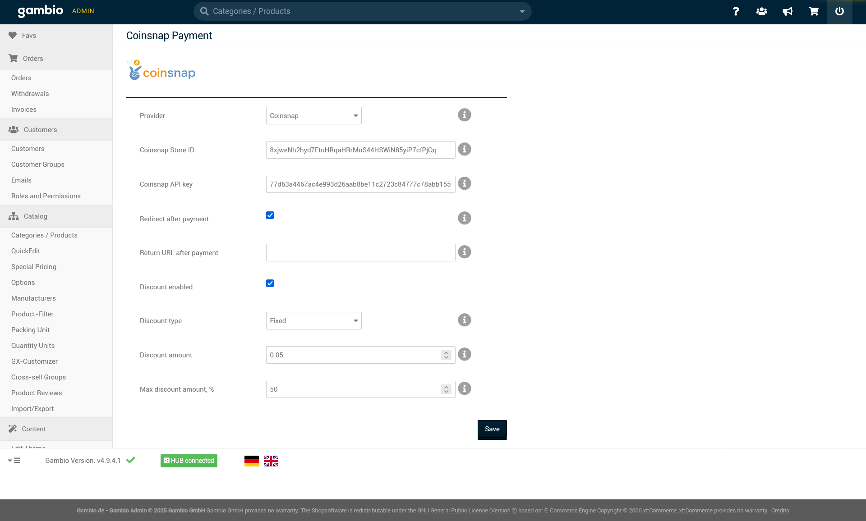866x521 pixels.
Task: Open GNU General Public License link
Action: point(467,511)
